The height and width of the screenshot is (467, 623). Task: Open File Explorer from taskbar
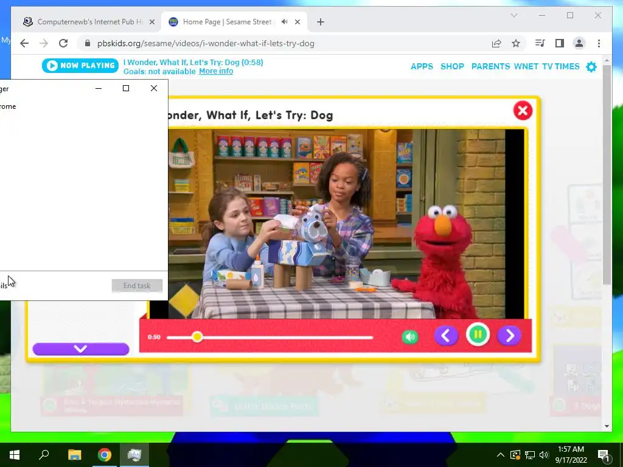[74, 455]
